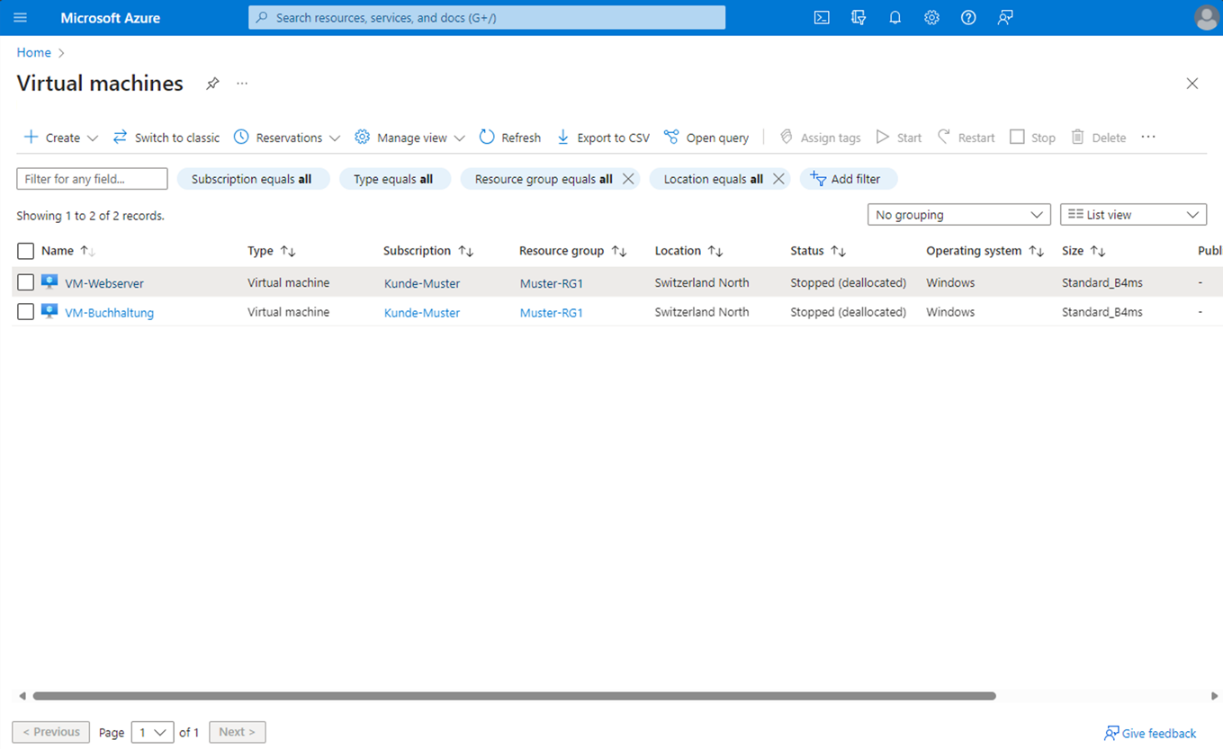Remove the Resource group filter
This screenshot has width=1223, height=749.
click(x=628, y=179)
